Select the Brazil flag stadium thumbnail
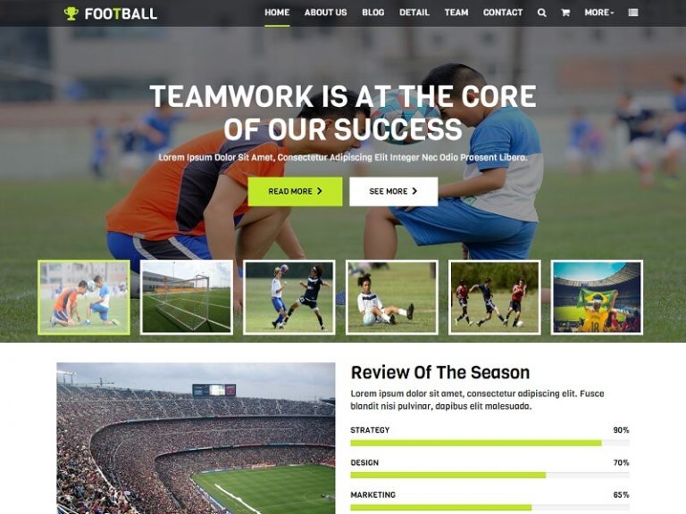 [x=597, y=297]
